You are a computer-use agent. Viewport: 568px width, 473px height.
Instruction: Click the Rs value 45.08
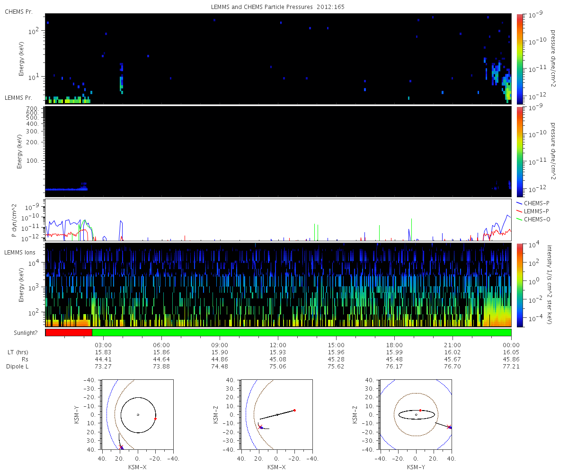point(278,359)
